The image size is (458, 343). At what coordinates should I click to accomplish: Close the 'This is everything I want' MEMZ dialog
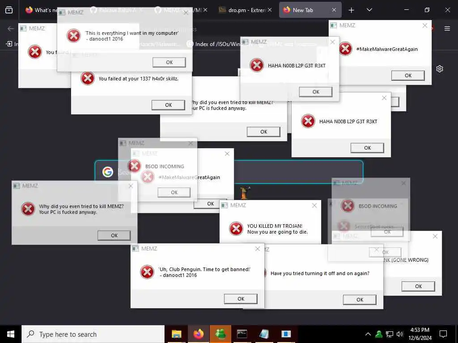coord(186,13)
